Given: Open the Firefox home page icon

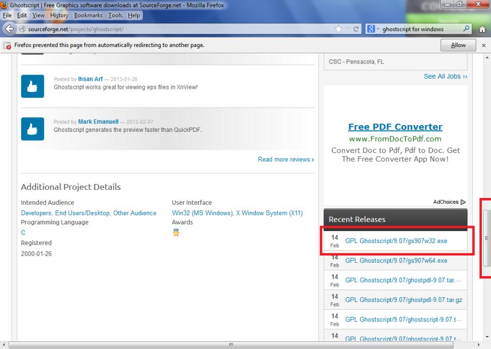Looking at the screenshot, I should 483,29.
